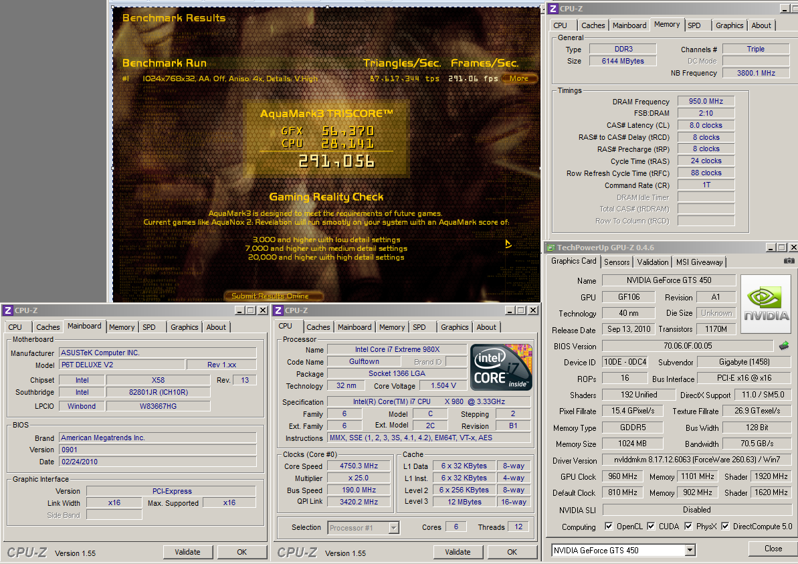Toggle the DirectCompute 5.0 checkbox
The width and height of the screenshot is (798, 564).
pyautogui.click(x=725, y=527)
